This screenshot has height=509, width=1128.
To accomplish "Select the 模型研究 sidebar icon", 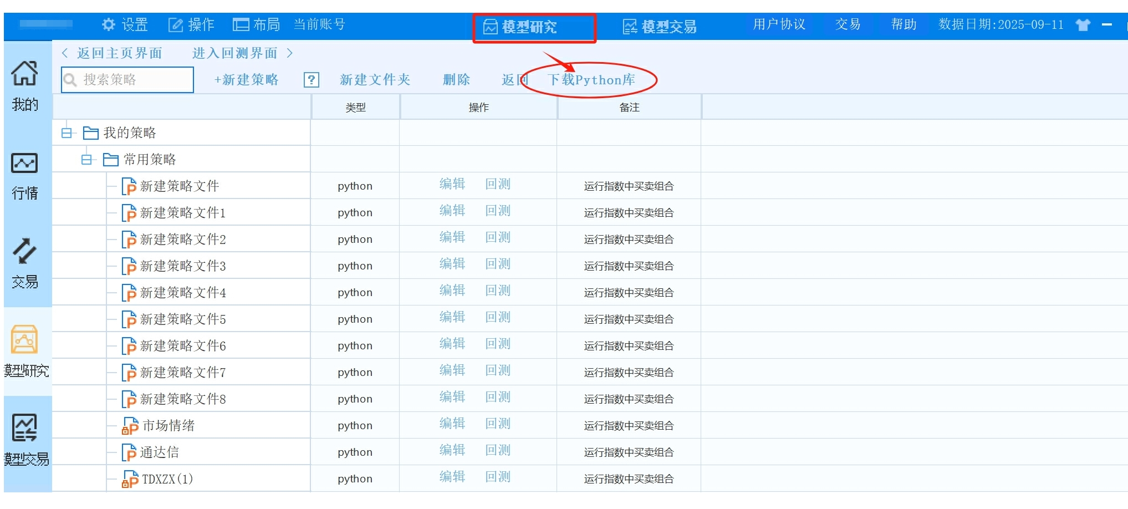I will click(x=25, y=340).
